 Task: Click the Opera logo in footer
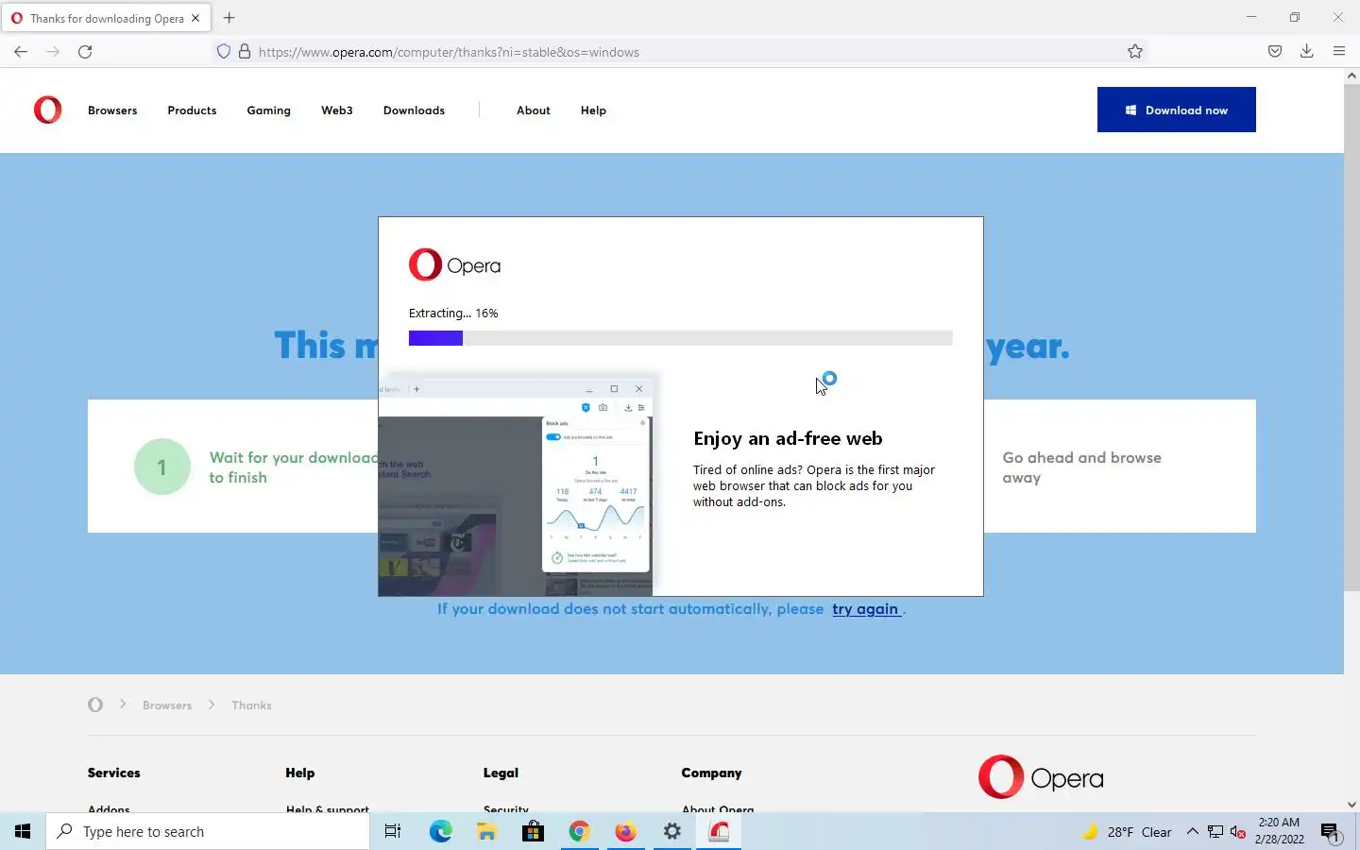tap(1041, 777)
